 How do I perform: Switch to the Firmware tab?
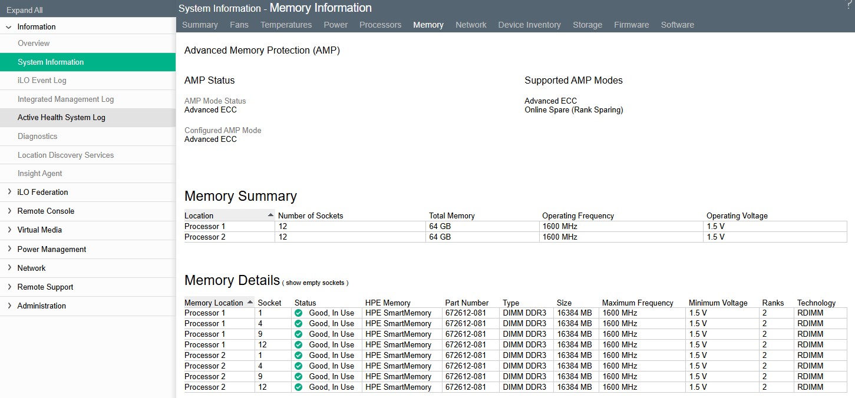pyautogui.click(x=632, y=25)
